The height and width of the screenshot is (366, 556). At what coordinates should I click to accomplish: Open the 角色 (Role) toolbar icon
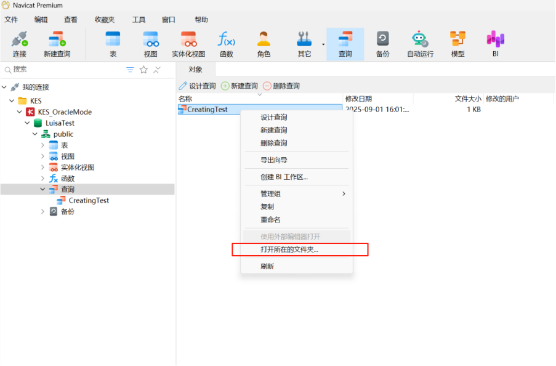click(x=264, y=44)
